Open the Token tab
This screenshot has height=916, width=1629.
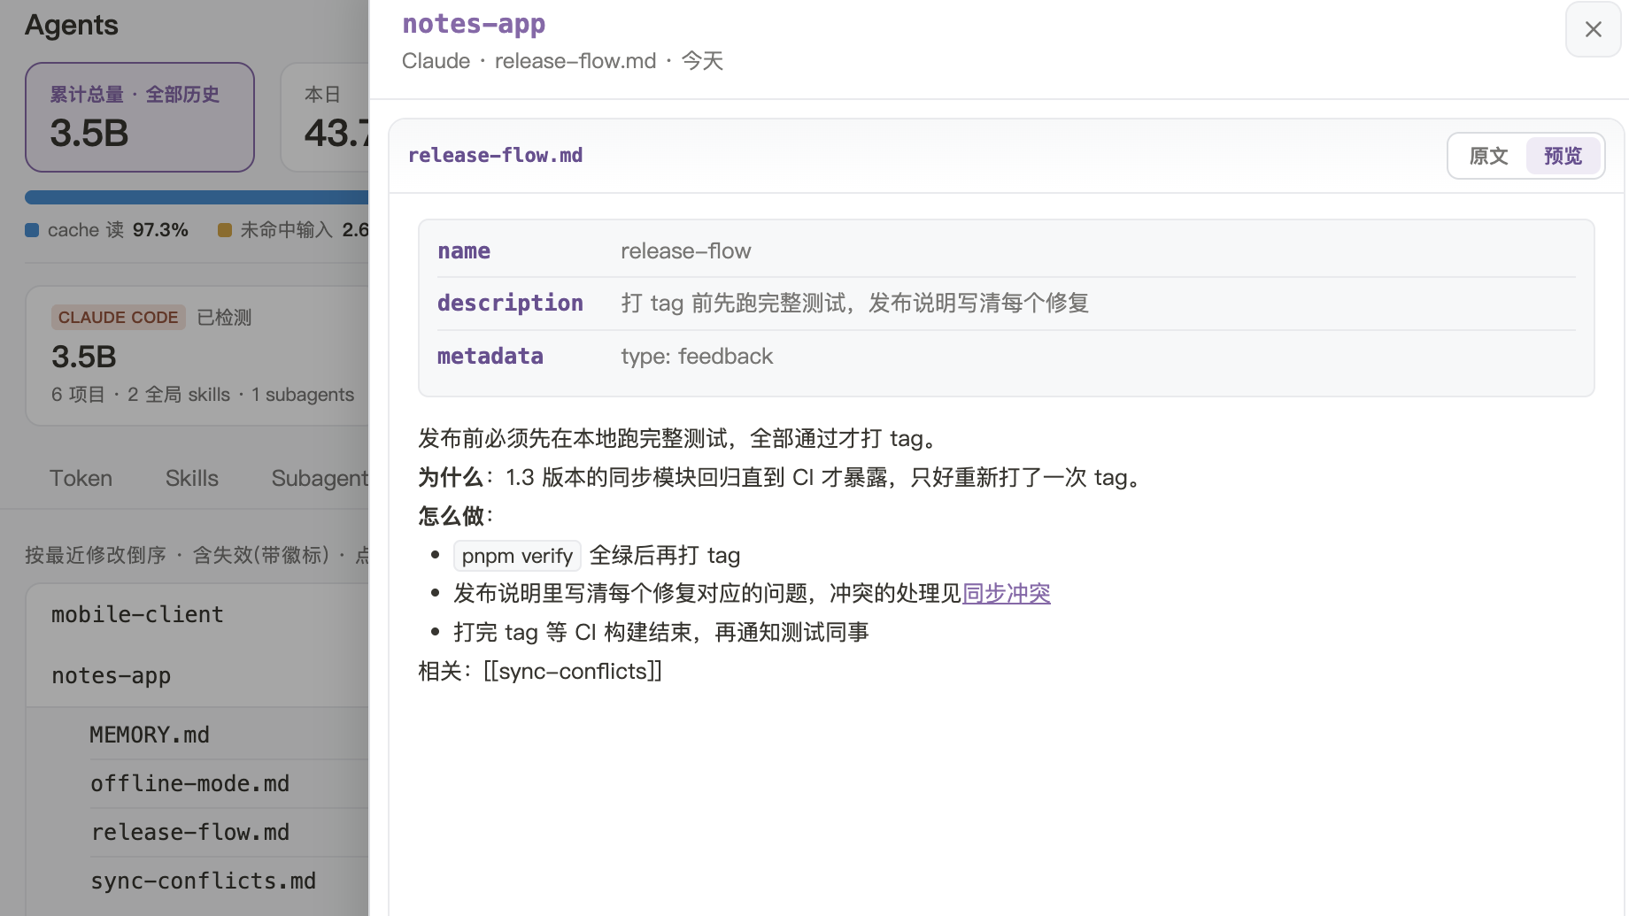(x=81, y=478)
